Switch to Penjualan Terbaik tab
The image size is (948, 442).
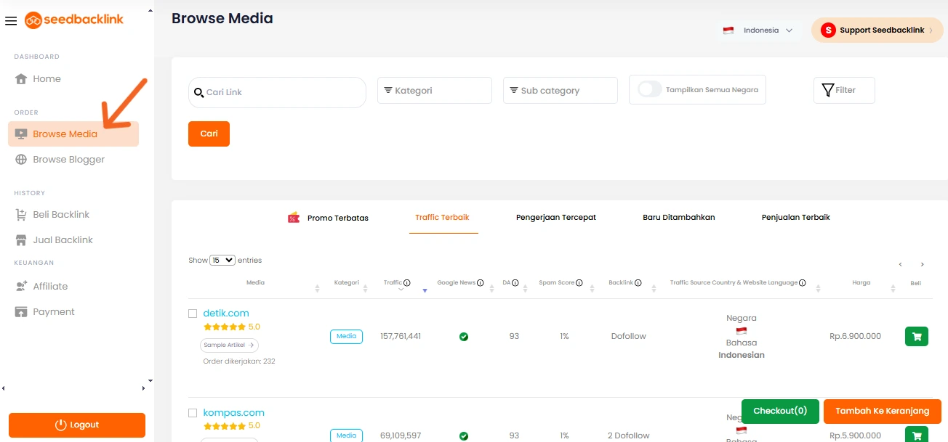coord(796,217)
